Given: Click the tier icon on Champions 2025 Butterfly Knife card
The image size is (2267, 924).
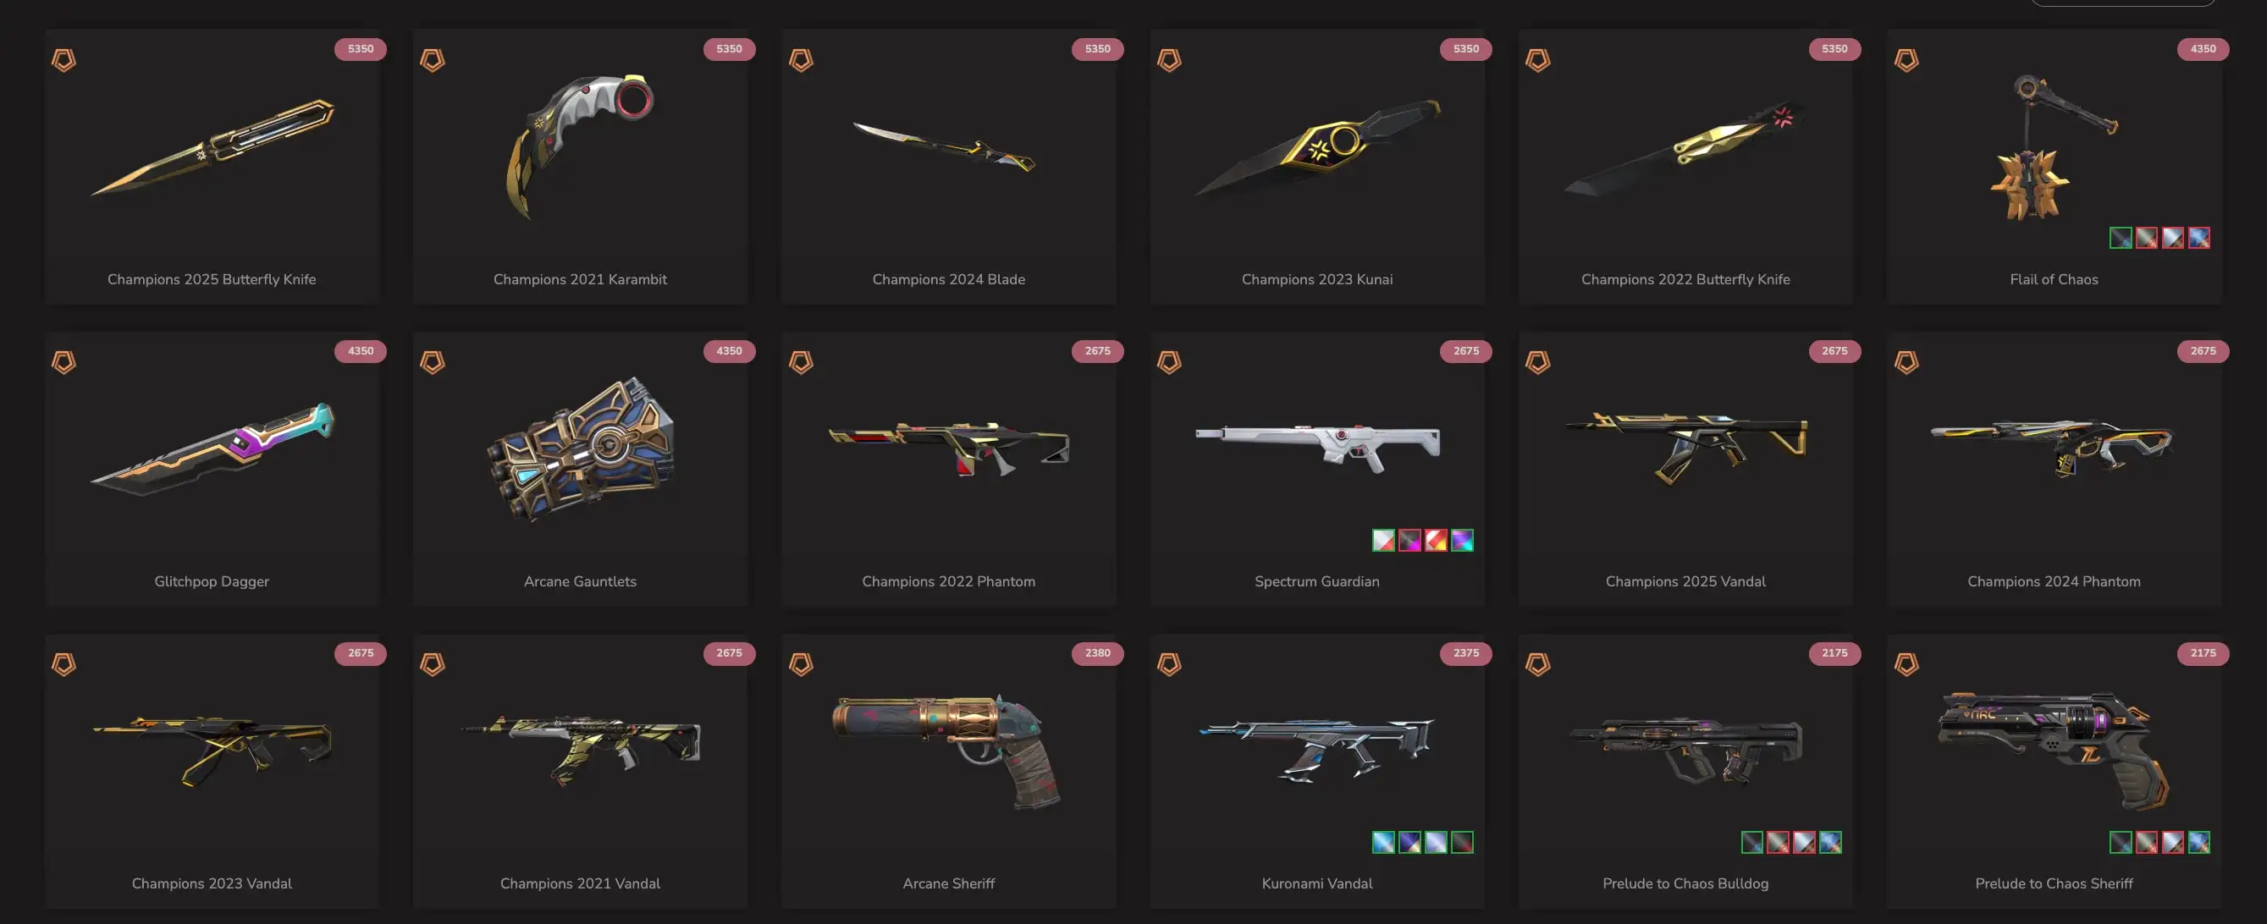Looking at the screenshot, I should coord(63,60).
